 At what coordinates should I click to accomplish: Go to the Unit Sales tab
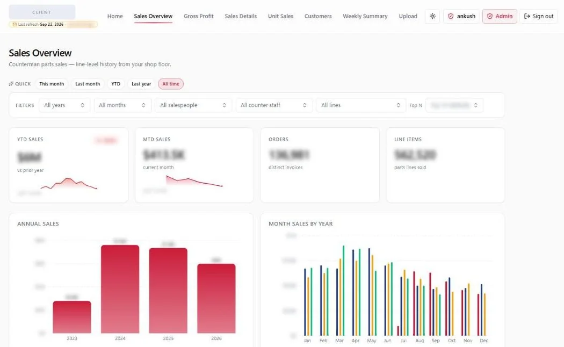[x=280, y=16]
